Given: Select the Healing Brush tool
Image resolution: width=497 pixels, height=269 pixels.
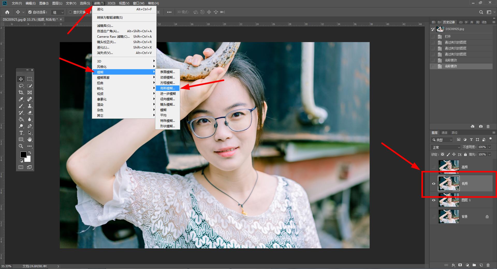Looking at the screenshot, I should (x=30, y=99).
